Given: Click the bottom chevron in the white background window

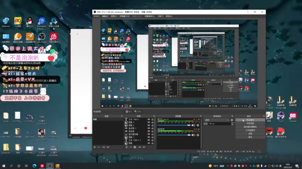Looking at the screenshot, I should [75, 128].
